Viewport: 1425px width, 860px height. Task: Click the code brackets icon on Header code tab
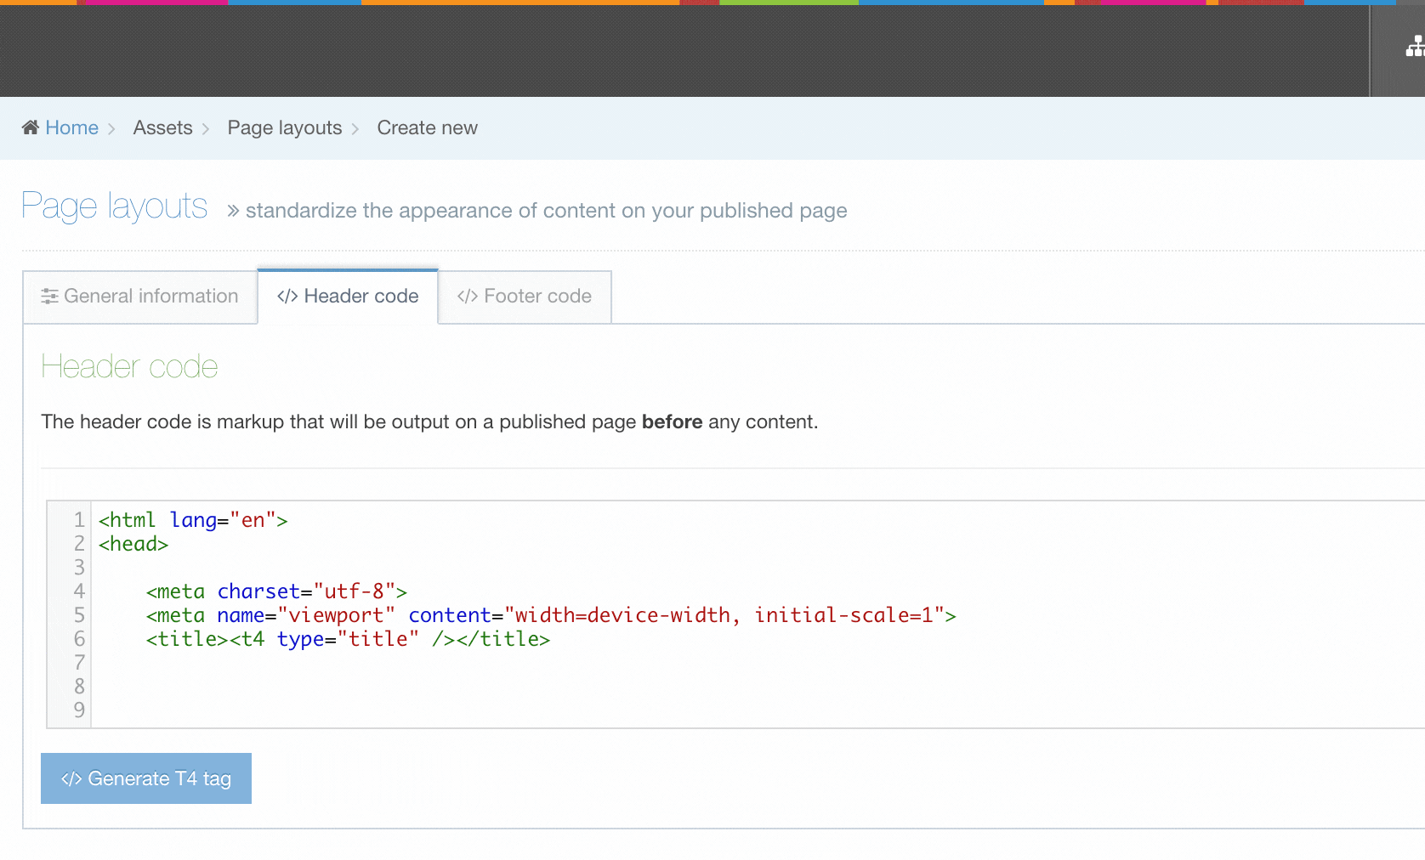(287, 297)
